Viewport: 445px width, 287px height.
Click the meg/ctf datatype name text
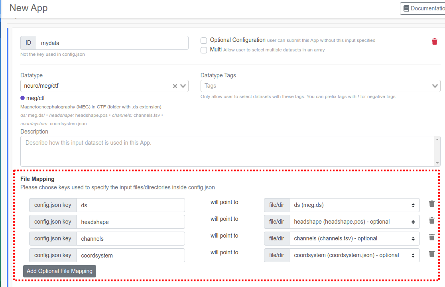pyautogui.click(x=35, y=98)
